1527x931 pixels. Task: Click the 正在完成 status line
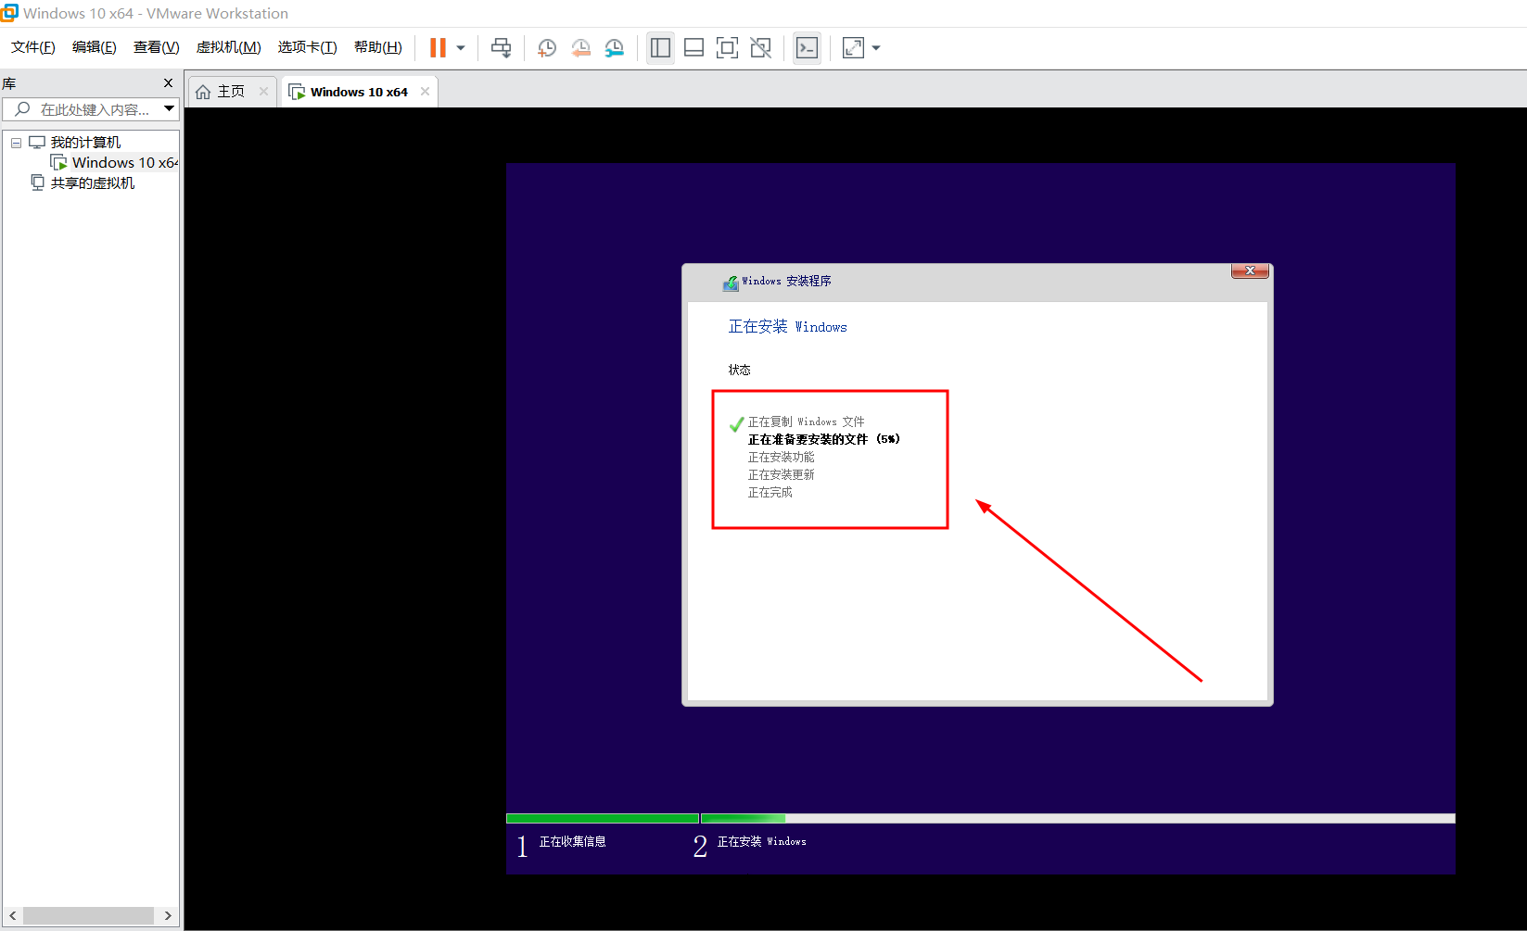point(770,492)
